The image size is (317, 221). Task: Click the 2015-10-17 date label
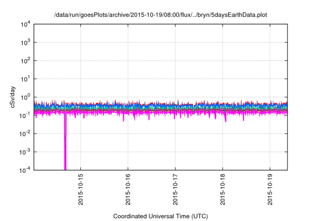(175, 189)
